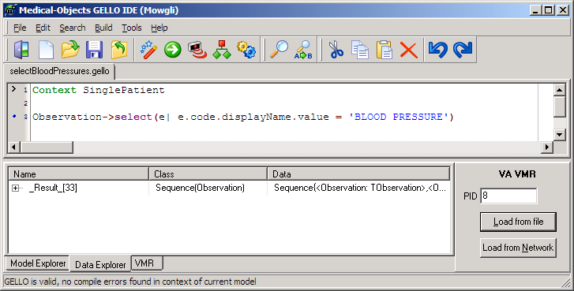Image resolution: width=574 pixels, height=291 pixels.
Task: Click editor vertical scrollbar down arrow
Action: coord(559,135)
